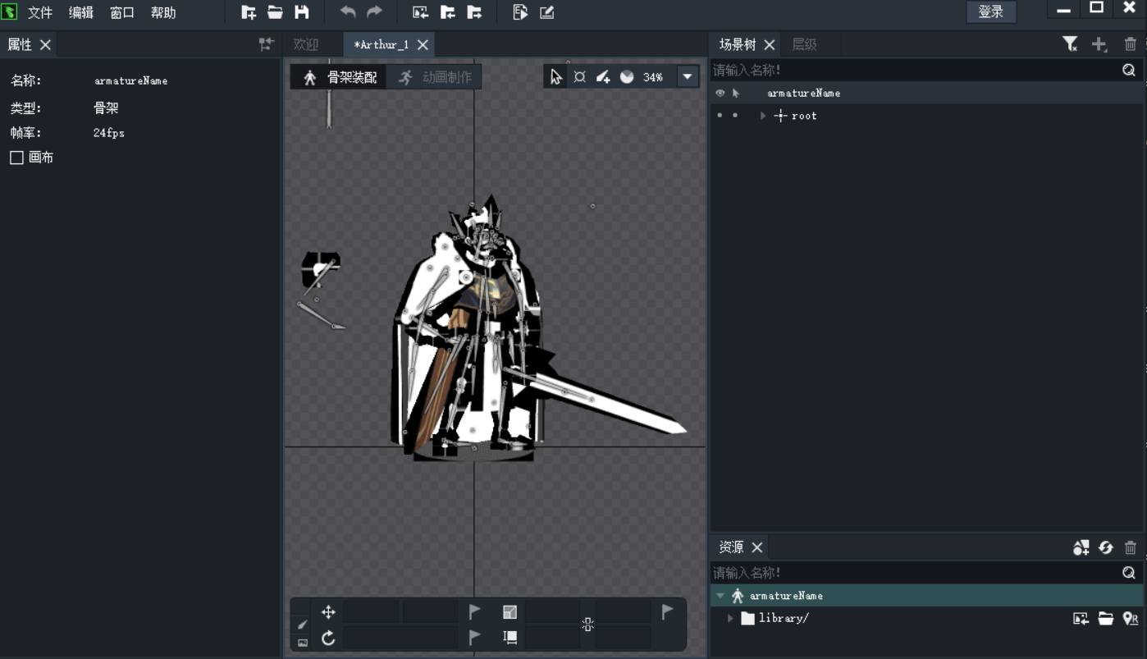Activate the create bone tool
Screen dimensions: 1147x659
point(603,77)
